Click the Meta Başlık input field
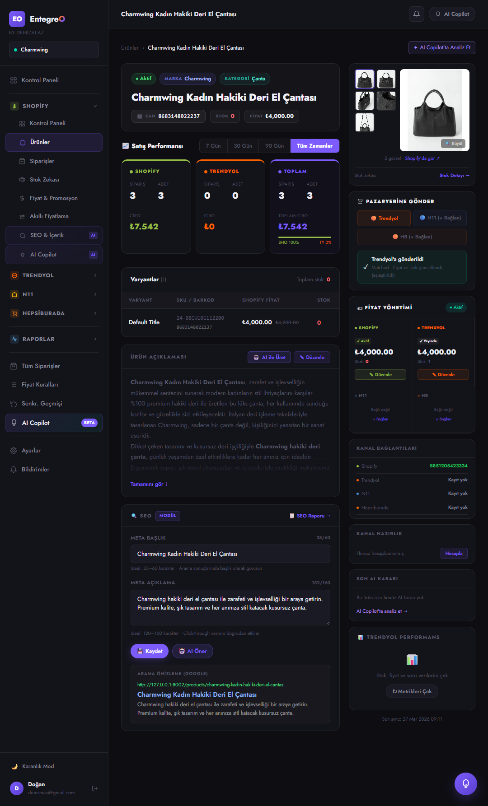This screenshot has width=488, height=806. [x=230, y=554]
